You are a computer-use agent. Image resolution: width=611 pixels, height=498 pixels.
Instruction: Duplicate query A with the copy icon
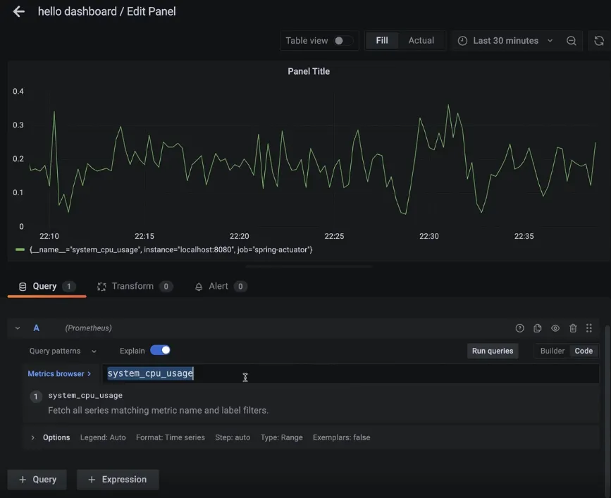(x=538, y=328)
